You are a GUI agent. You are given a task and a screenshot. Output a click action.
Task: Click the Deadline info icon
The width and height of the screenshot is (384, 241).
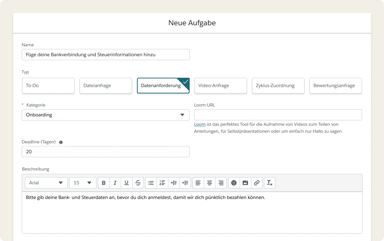point(61,142)
